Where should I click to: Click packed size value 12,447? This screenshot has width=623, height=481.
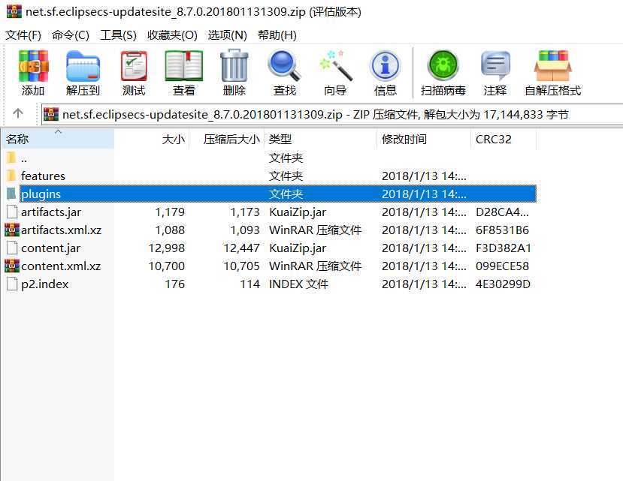pos(241,248)
